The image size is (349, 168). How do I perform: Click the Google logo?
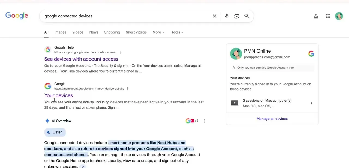click(x=17, y=16)
